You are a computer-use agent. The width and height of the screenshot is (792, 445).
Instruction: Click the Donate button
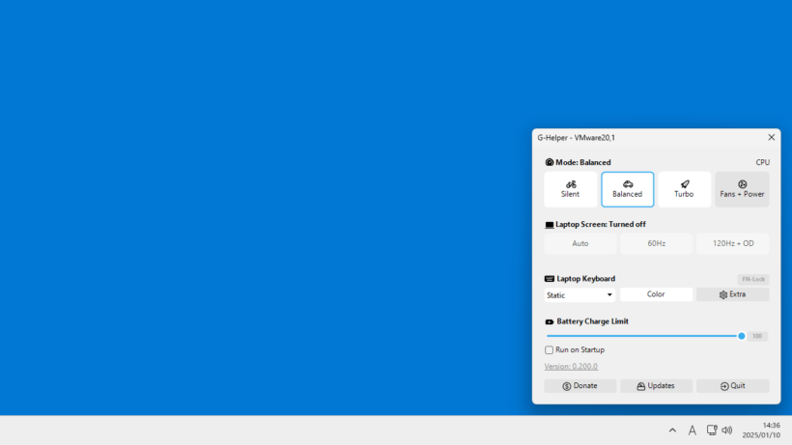click(580, 386)
